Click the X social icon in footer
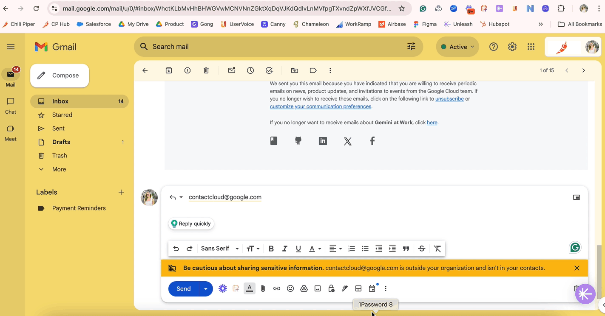 348,141
